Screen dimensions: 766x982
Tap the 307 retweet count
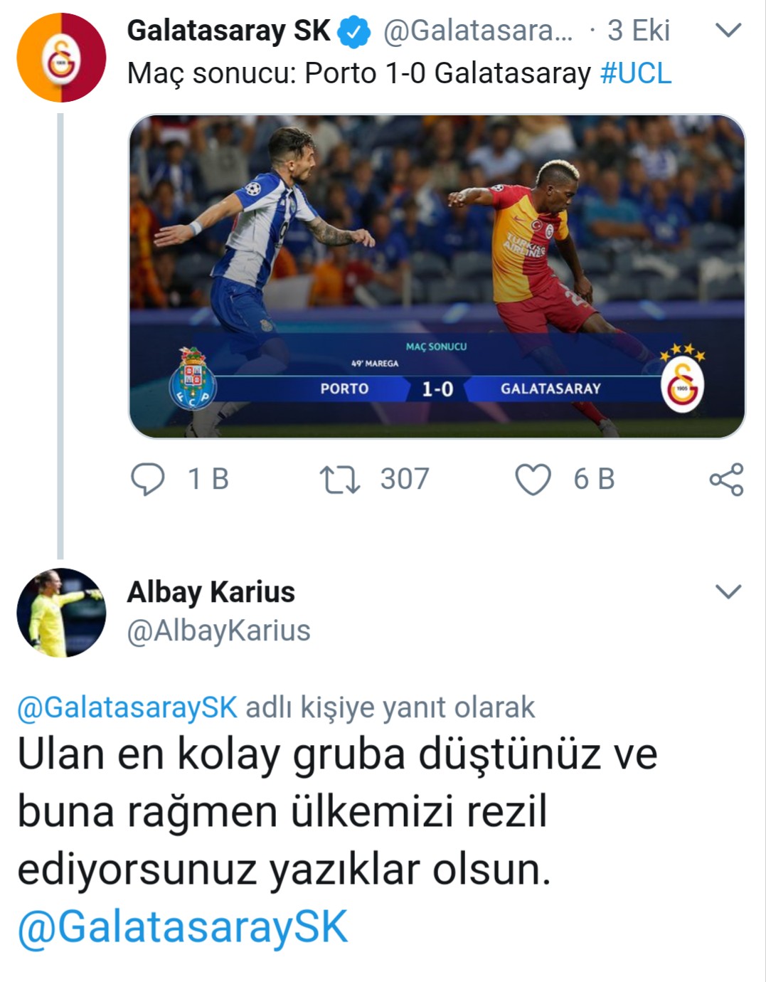tap(405, 480)
